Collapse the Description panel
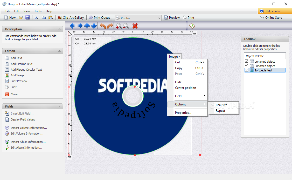Viewport: 292px width, 180px height. (59, 29)
